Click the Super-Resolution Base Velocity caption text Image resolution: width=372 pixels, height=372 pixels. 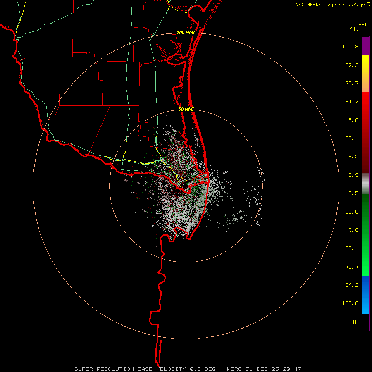click(188, 369)
